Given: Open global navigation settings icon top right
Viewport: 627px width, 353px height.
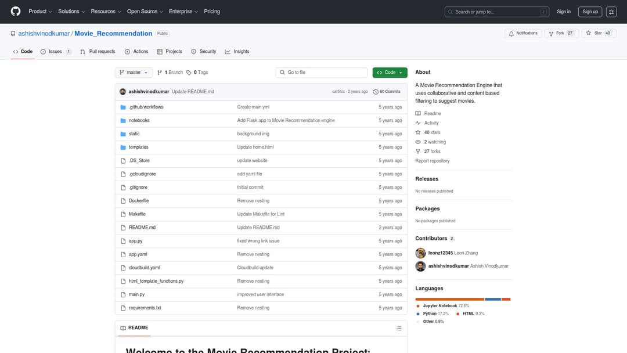Looking at the screenshot, I should pyautogui.click(x=611, y=12).
